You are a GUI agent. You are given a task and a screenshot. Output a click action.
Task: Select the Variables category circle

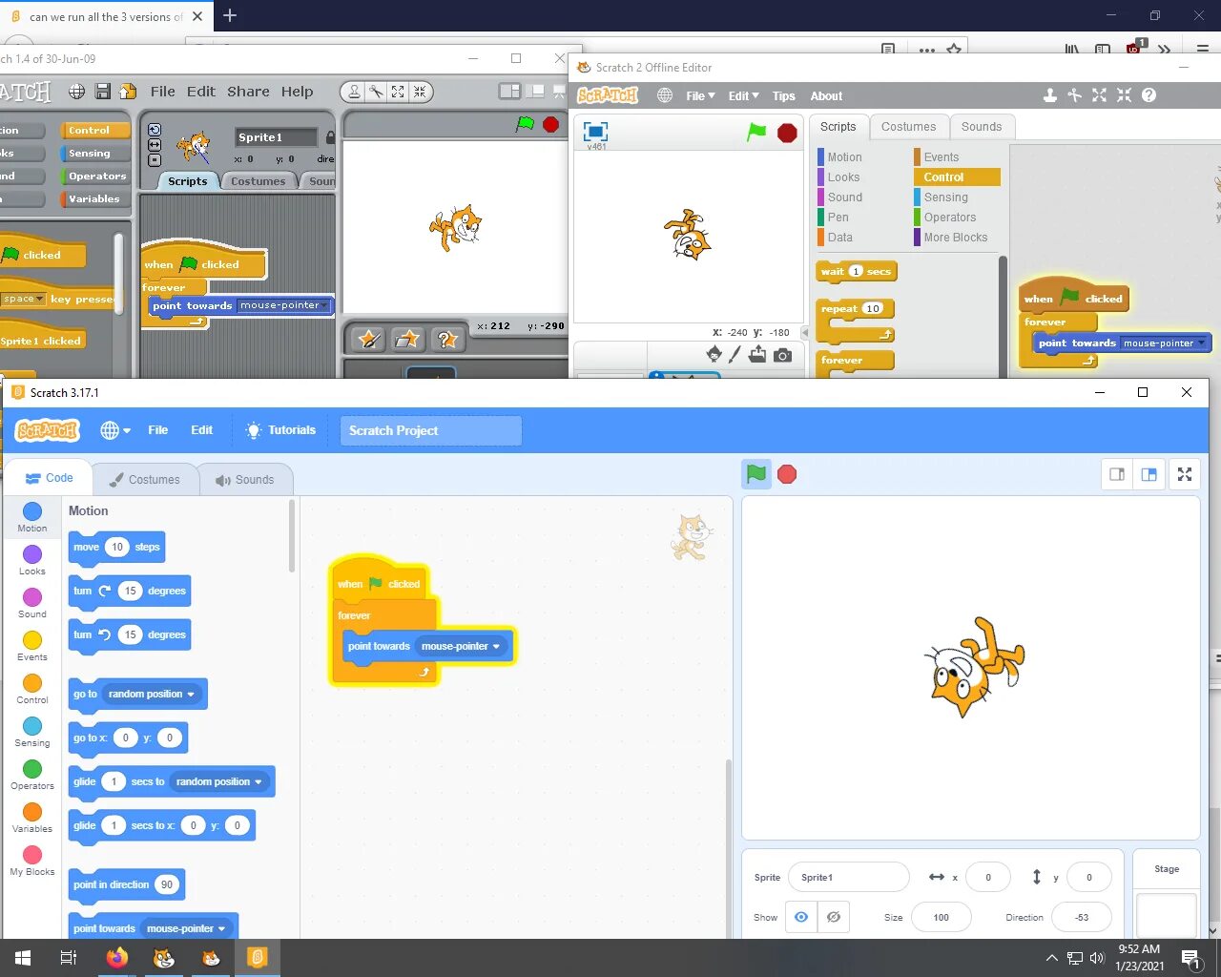pos(32,812)
